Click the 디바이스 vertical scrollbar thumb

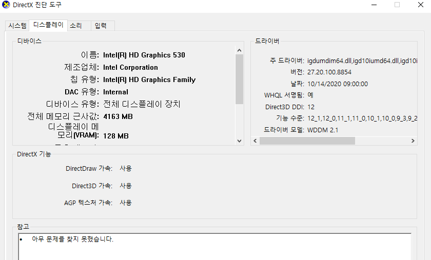tap(239, 79)
